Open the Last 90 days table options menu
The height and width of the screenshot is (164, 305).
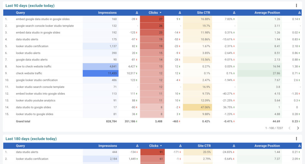296,6
